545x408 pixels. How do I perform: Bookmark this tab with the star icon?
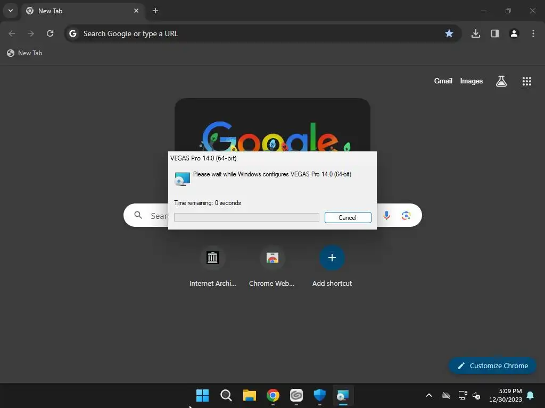pyautogui.click(x=449, y=33)
